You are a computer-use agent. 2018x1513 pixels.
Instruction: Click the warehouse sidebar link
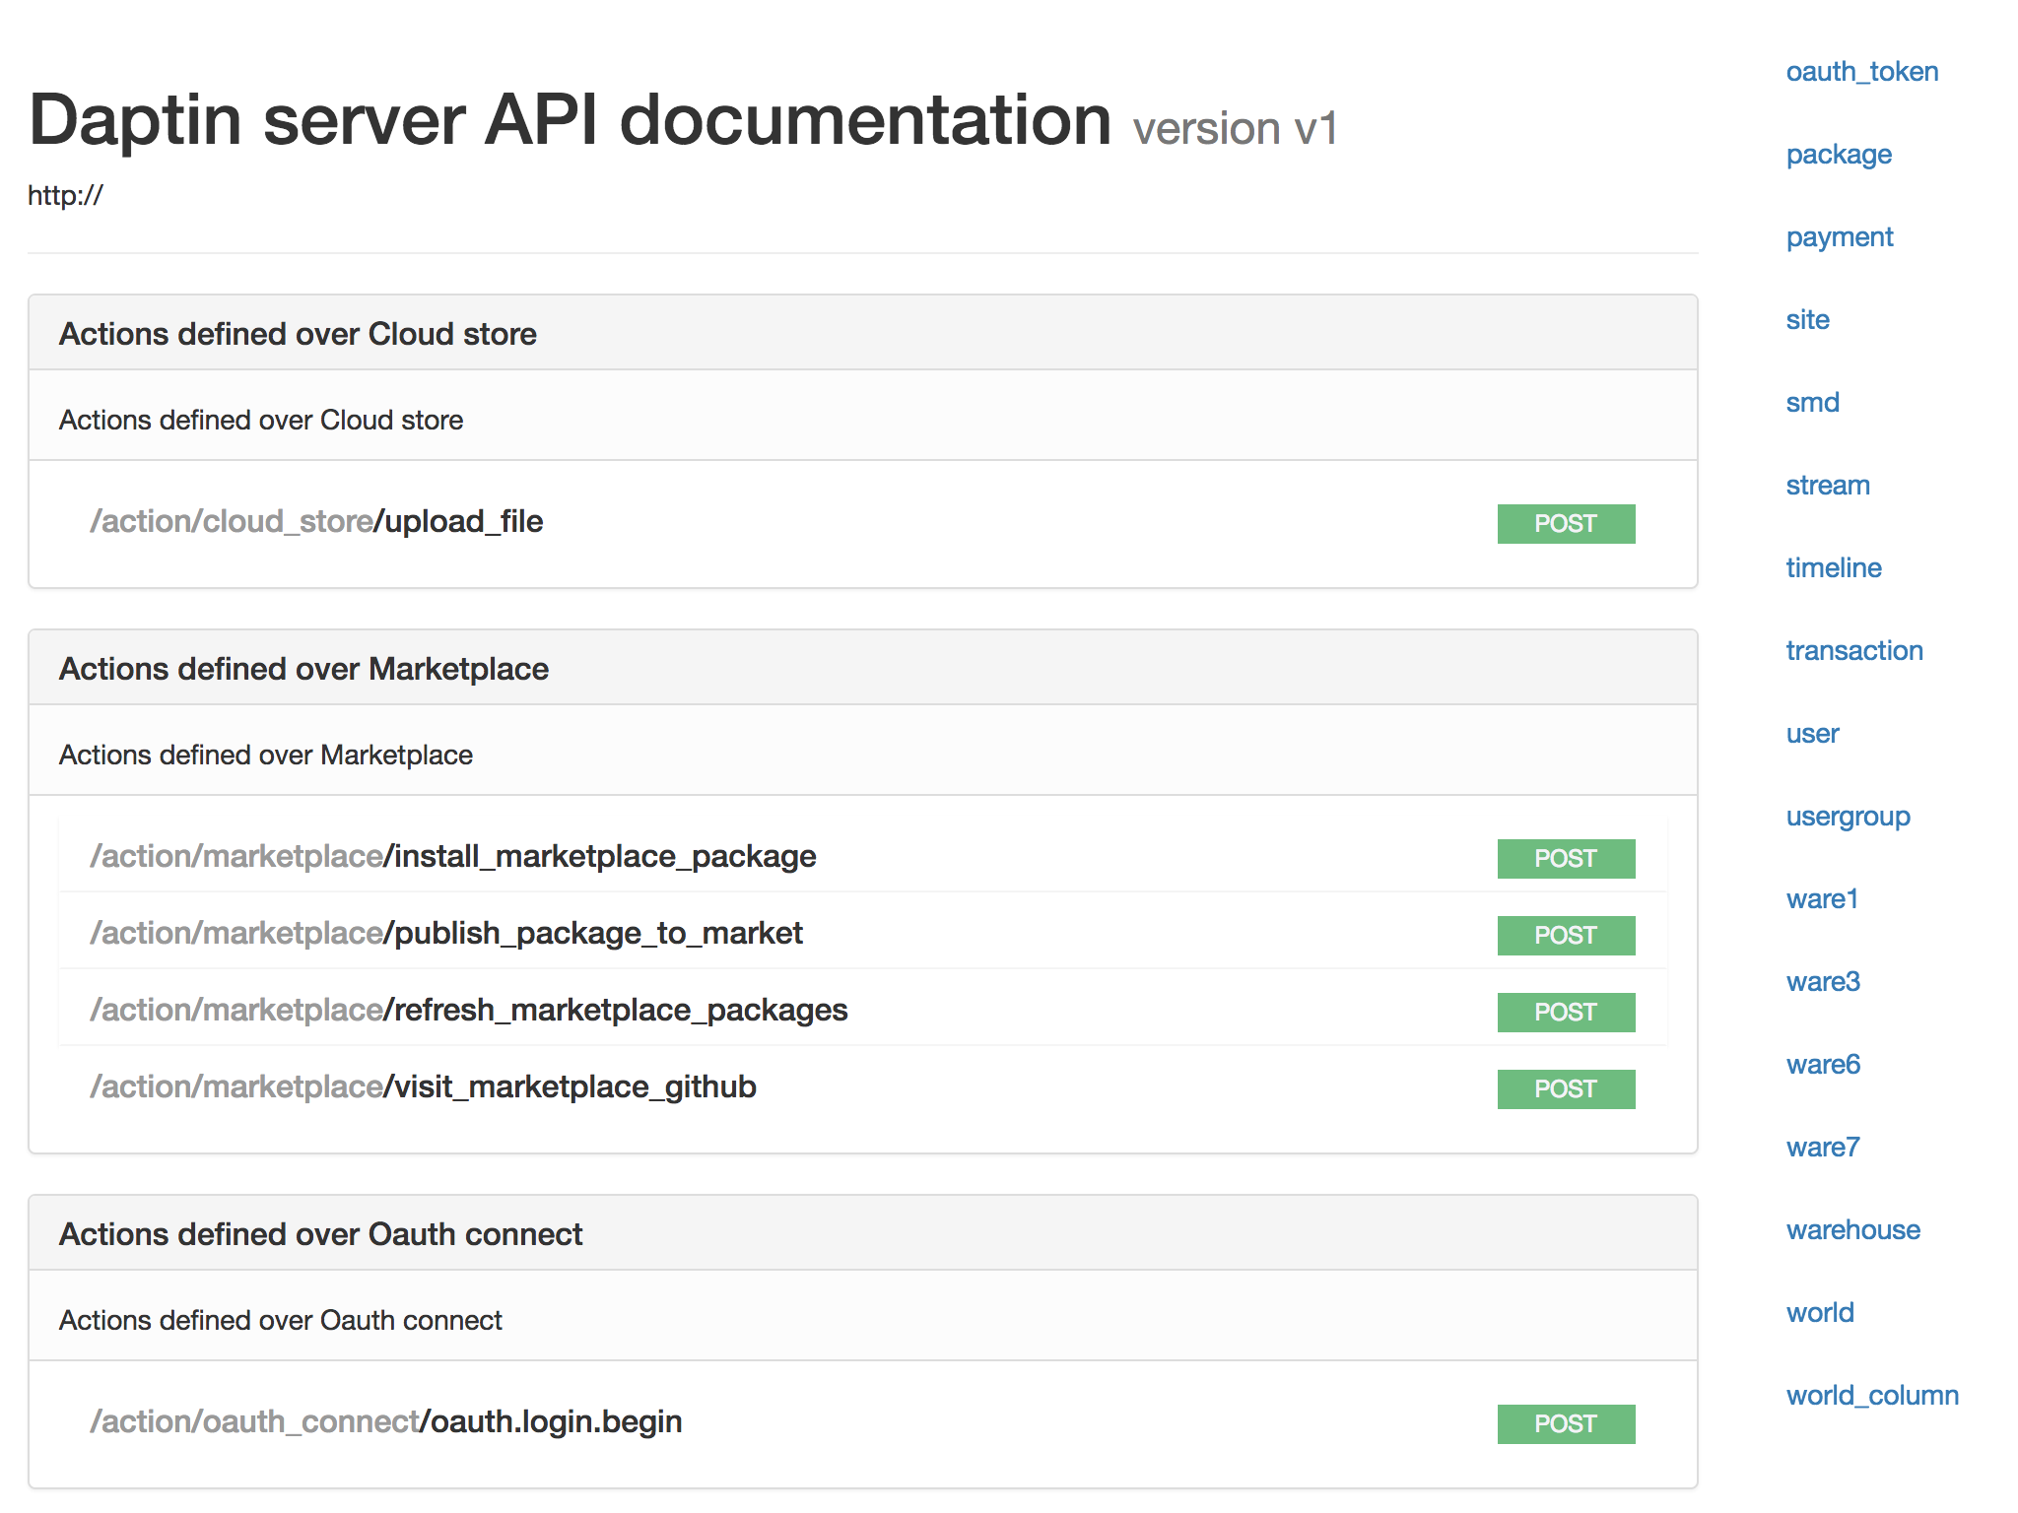(x=1852, y=1230)
